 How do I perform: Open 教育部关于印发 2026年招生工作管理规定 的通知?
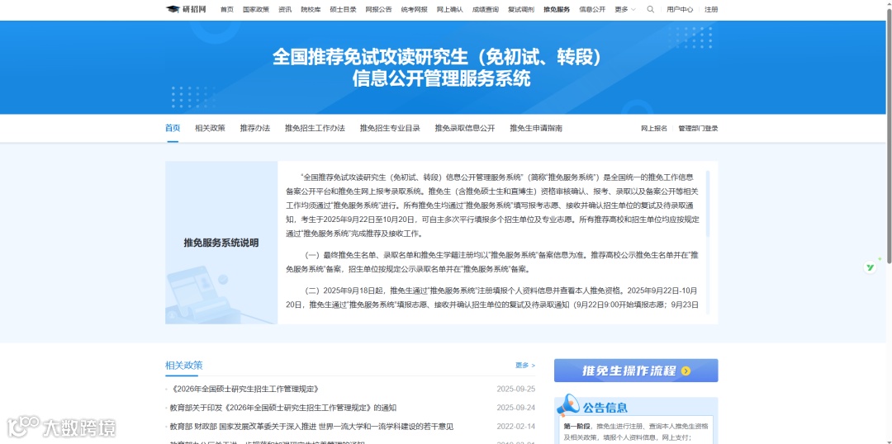point(282,408)
